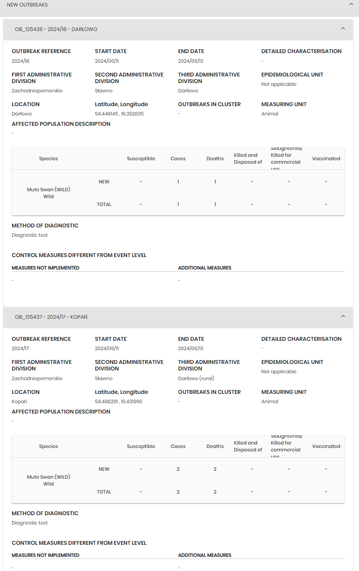Click the Darłowo (rural) third division value
This screenshot has height=571, width=359.
[x=196, y=378]
